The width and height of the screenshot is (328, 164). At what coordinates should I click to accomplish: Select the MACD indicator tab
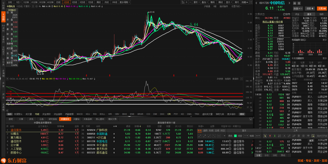(x=80, y=114)
